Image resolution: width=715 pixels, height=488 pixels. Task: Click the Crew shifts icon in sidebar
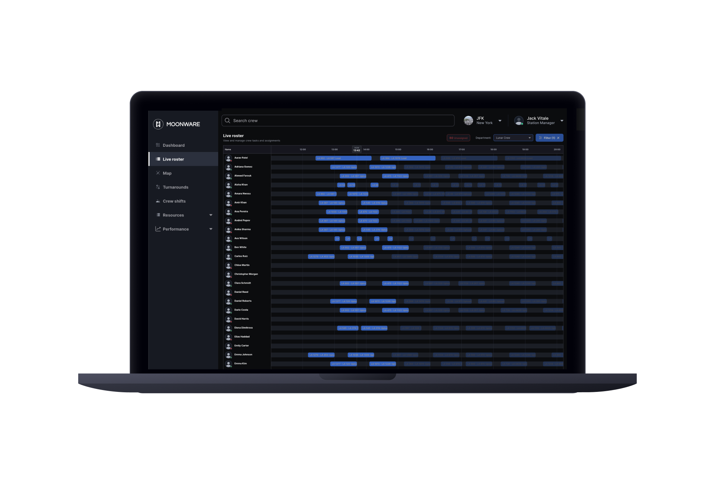coord(158,201)
